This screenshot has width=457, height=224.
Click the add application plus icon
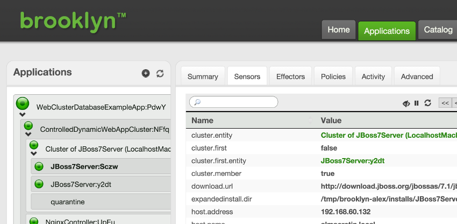pos(146,73)
